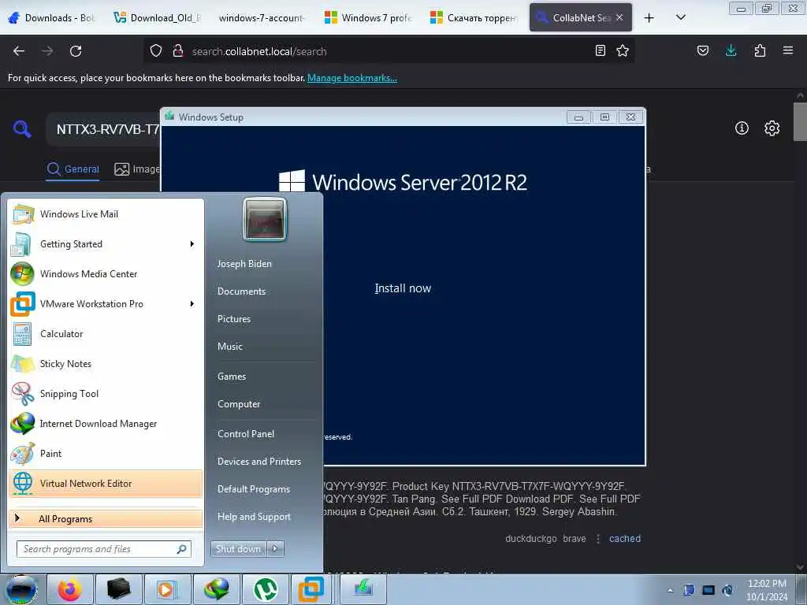Show hidden system tray icons

click(670, 590)
